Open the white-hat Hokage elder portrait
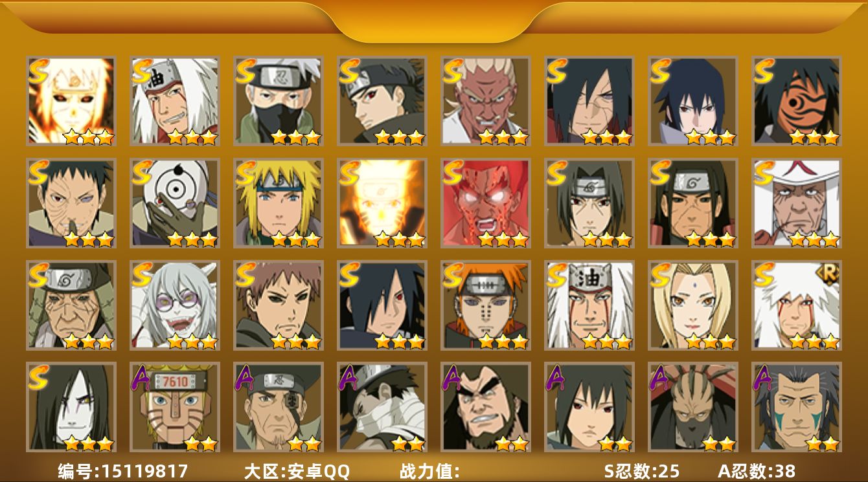 pyautogui.click(x=797, y=203)
